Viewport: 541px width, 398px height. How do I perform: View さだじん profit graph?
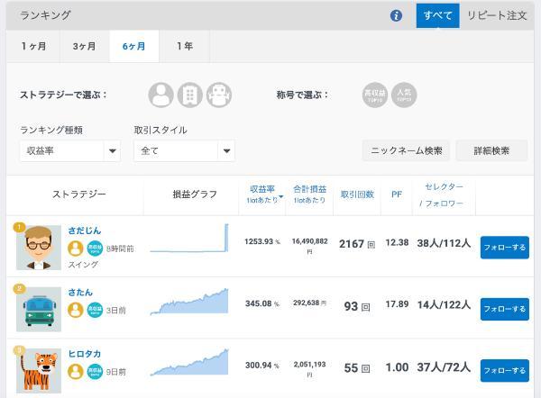(x=189, y=238)
